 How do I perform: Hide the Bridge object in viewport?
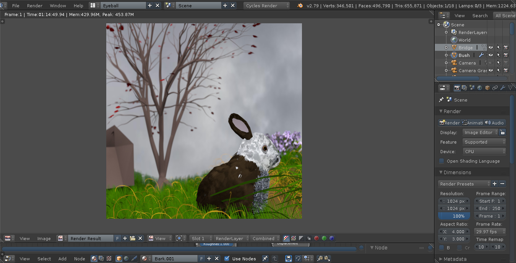pyautogui.click(x=491, y=48)
